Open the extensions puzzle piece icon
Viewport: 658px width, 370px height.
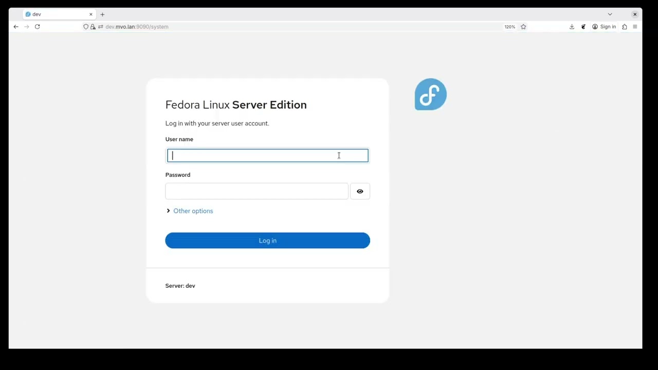pyautogui.click(x=625, y=27)
